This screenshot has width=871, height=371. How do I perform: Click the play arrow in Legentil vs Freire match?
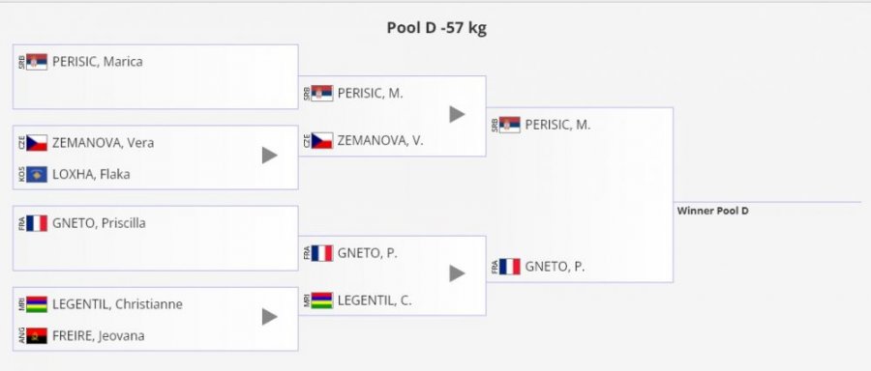coord(269,317)
